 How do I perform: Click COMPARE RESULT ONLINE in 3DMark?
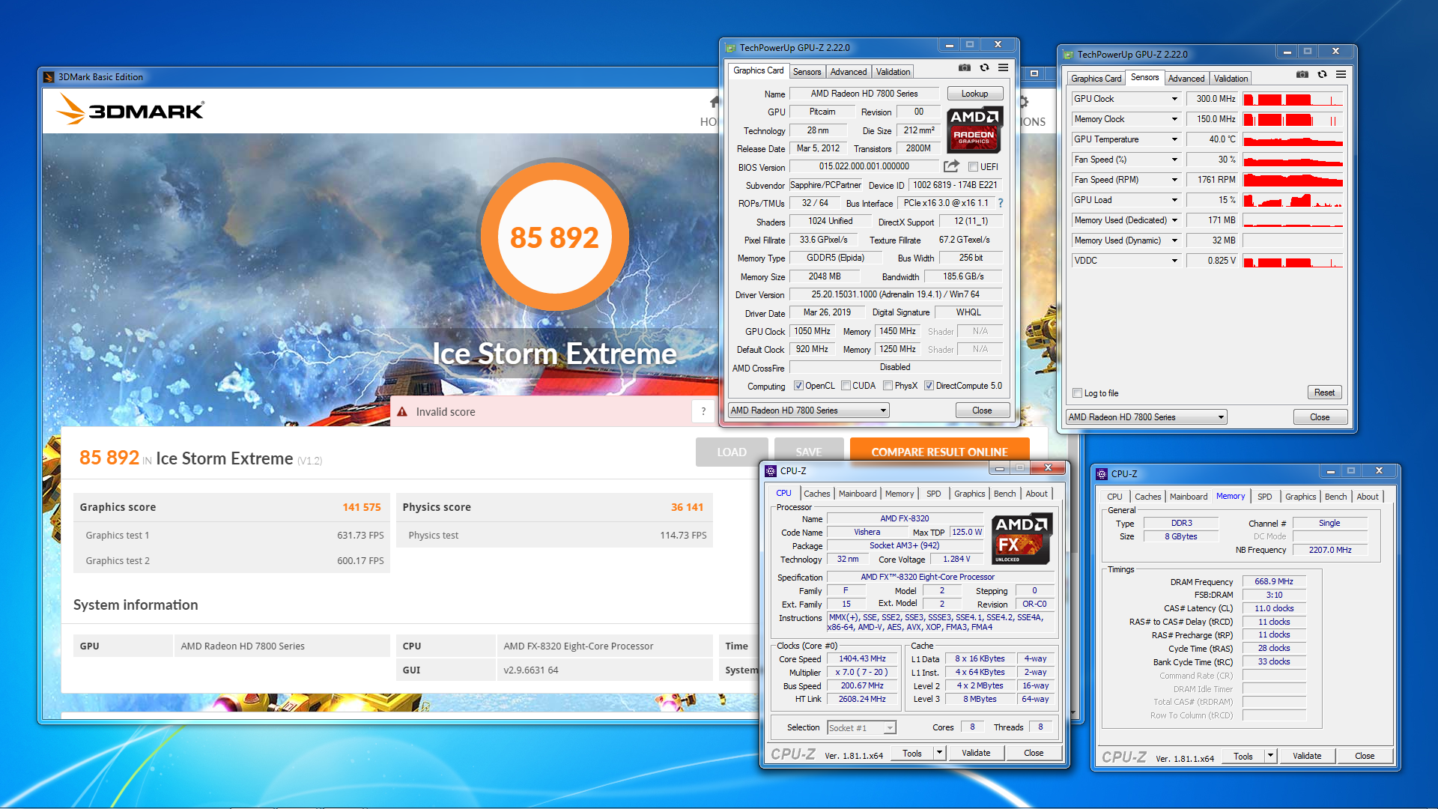pyautogui.click(x=939, y=452)
